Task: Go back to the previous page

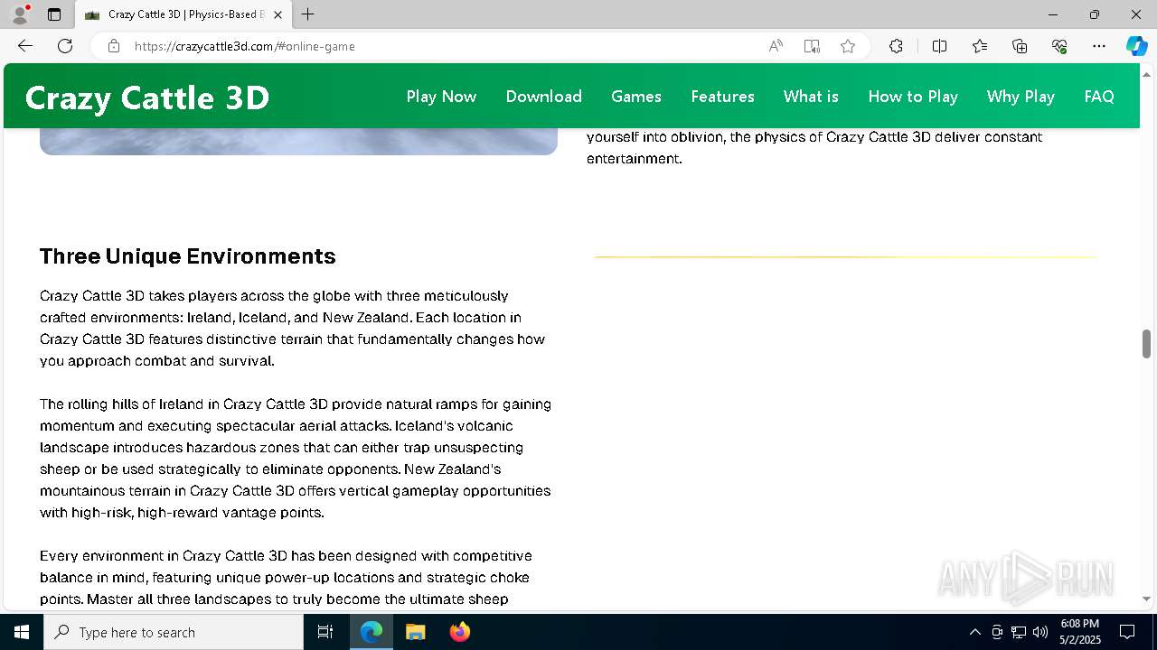Action: coord(25,46)
